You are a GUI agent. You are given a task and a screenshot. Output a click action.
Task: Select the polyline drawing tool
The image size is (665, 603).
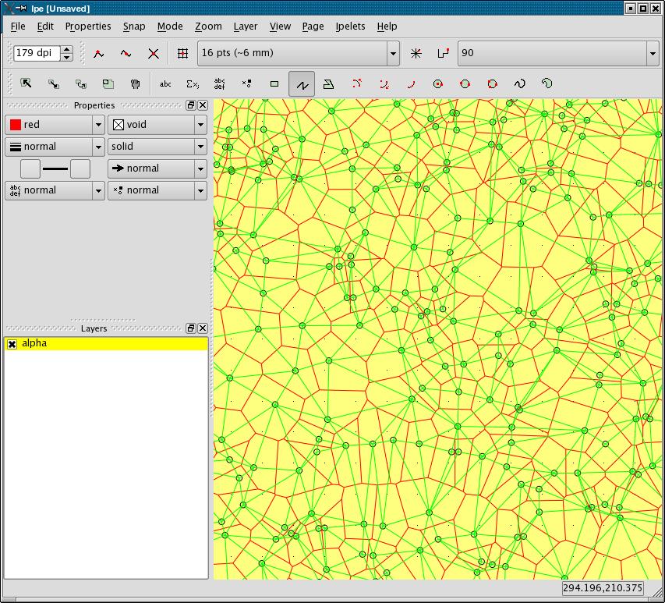302,83
